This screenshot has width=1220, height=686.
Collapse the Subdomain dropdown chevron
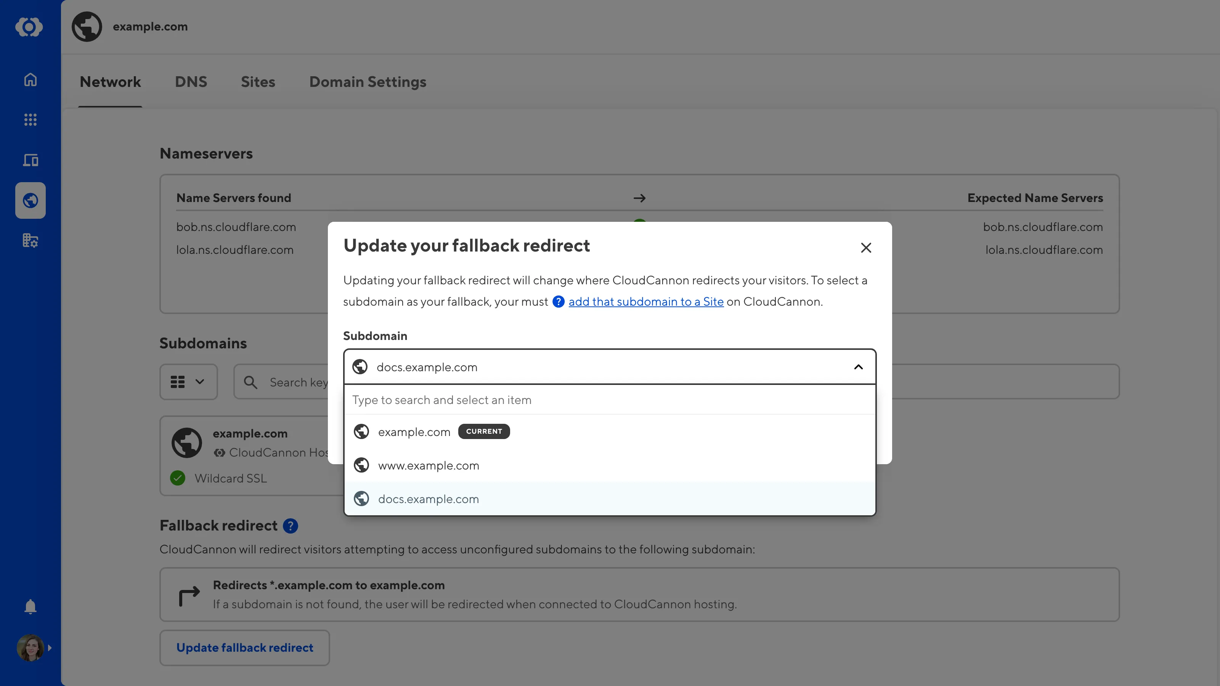[x=858, y=367]
